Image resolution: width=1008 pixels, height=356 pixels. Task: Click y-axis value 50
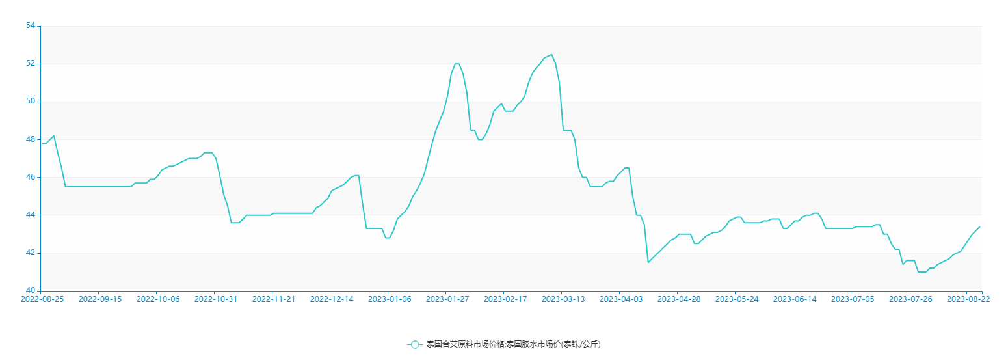(31, 102)
